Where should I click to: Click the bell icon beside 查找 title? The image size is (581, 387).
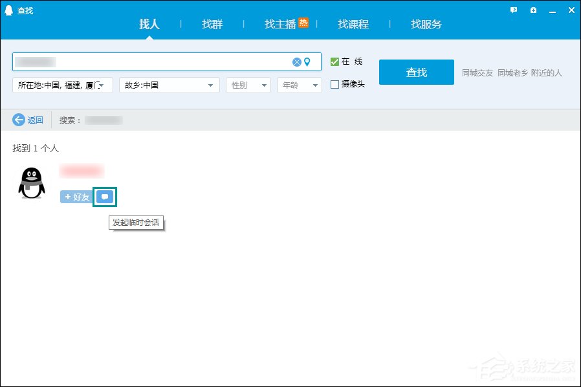click(8, 10)
